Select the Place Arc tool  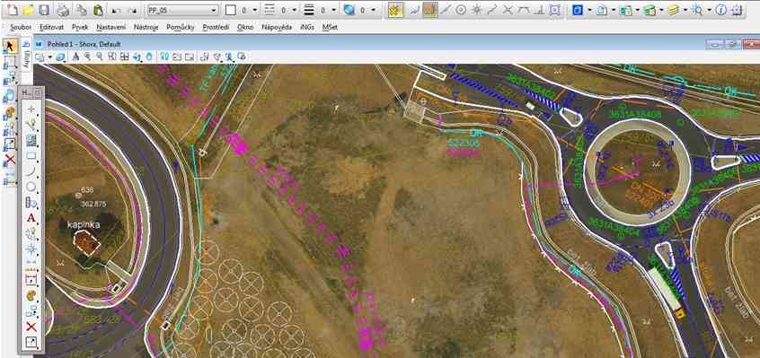click(x=31, y=171)
